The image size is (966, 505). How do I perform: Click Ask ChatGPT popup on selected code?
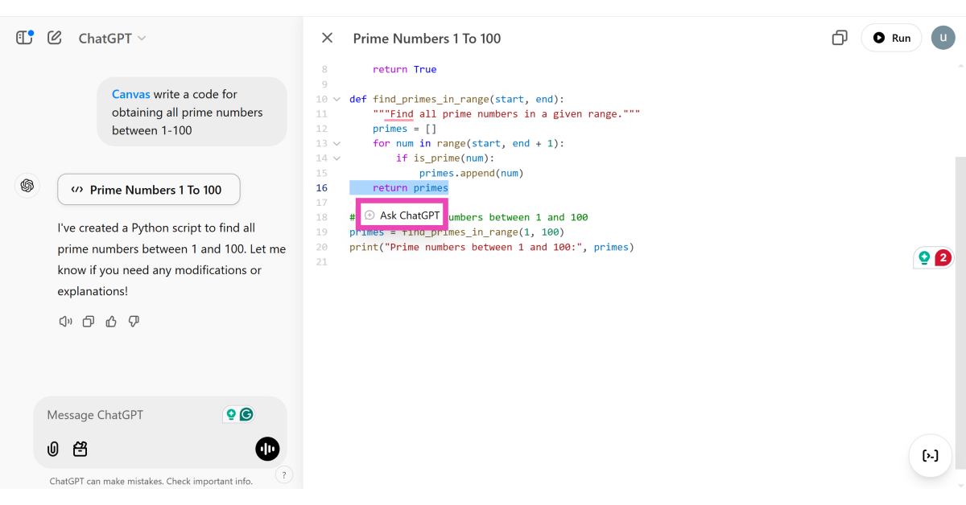pyautogui.click(x=402, y=216)
